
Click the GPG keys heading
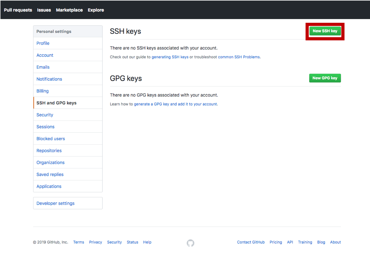pyautogui.click(x=126, y=78)
